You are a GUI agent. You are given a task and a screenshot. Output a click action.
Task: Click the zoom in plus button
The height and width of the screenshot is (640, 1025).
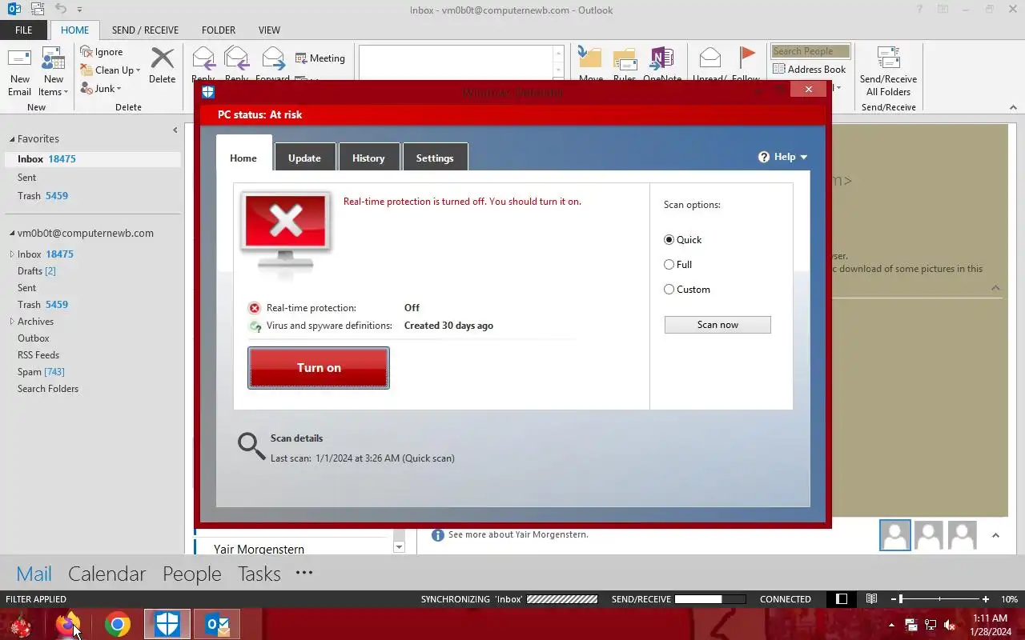click(x=986, y=599)
